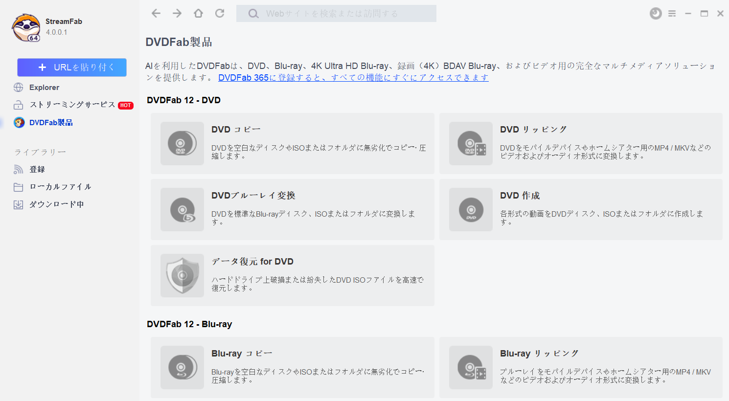
Task: Go forward with the right arrow
Action: tap(177, 13)
